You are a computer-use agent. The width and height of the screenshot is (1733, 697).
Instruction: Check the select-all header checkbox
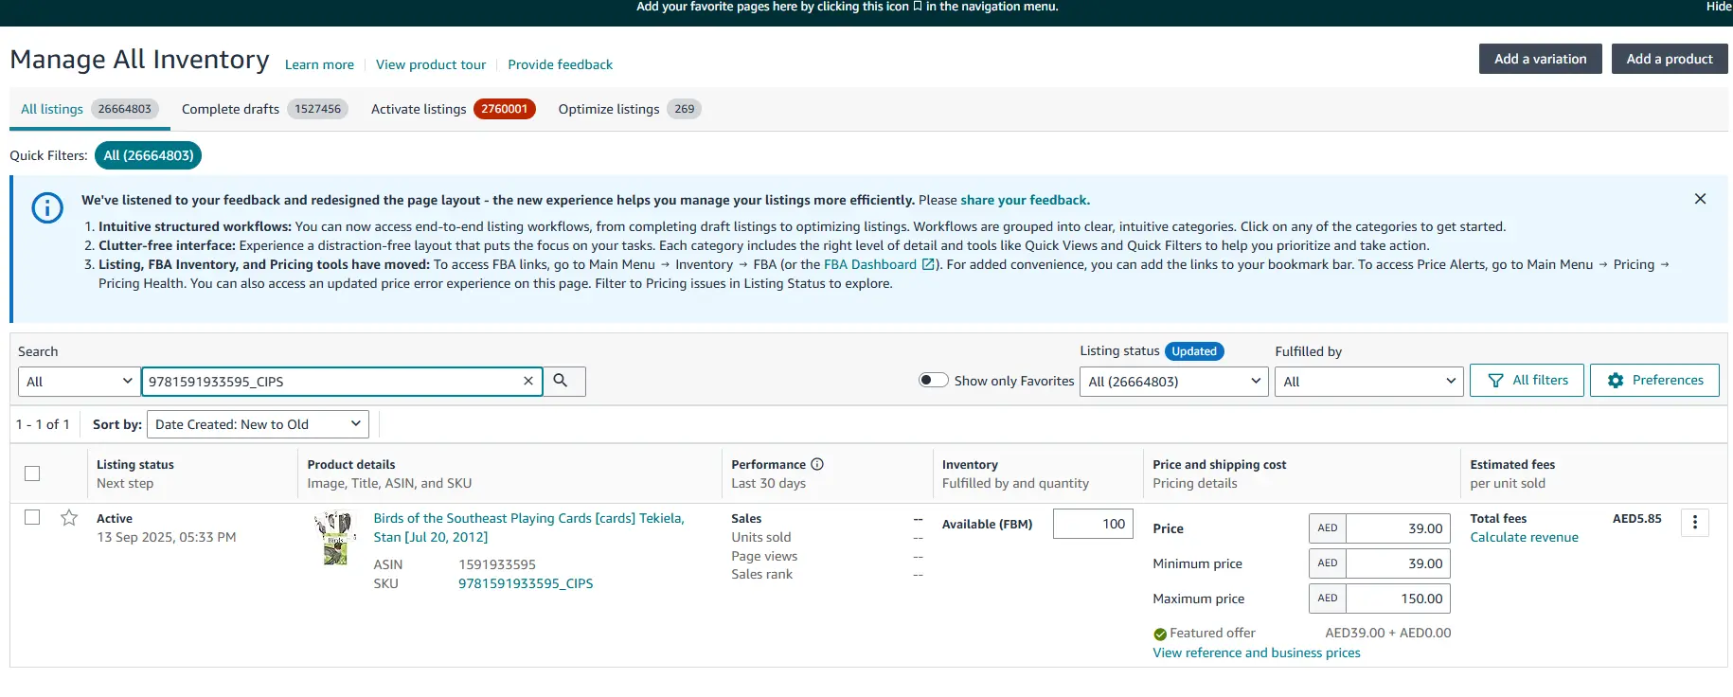coord(32,474)
